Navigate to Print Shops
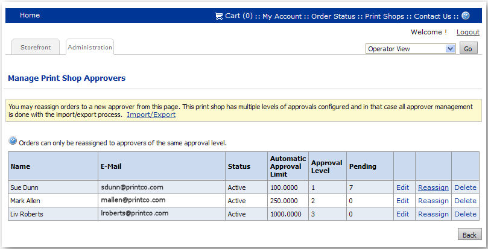 [x=384, y=16]
